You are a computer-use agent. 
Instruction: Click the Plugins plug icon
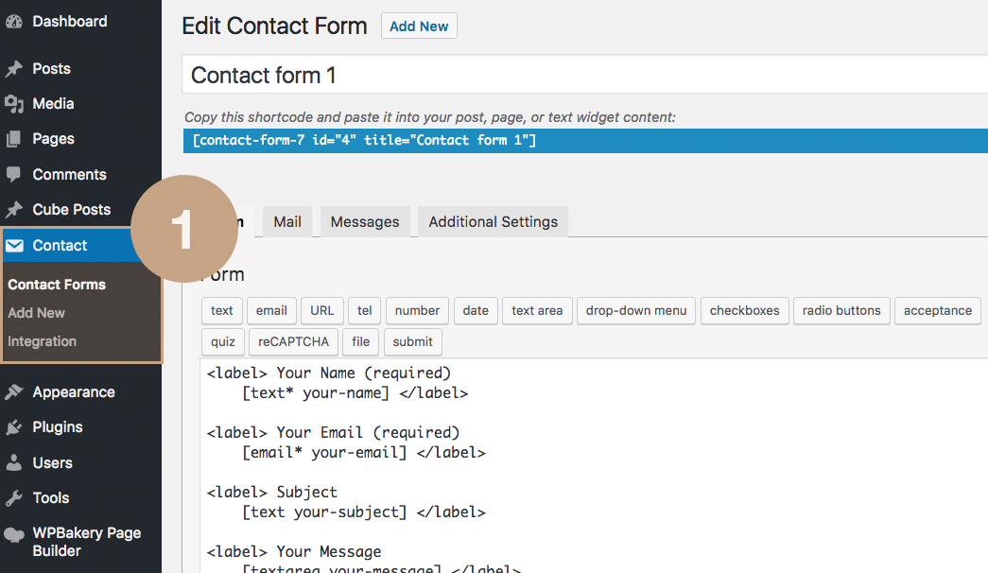point(13,427)
